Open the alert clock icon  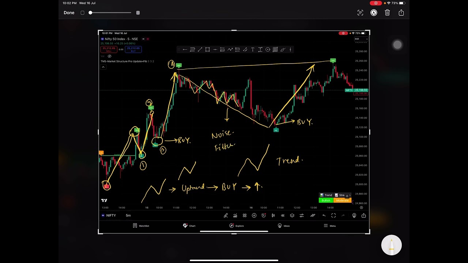tap(264, 216)
